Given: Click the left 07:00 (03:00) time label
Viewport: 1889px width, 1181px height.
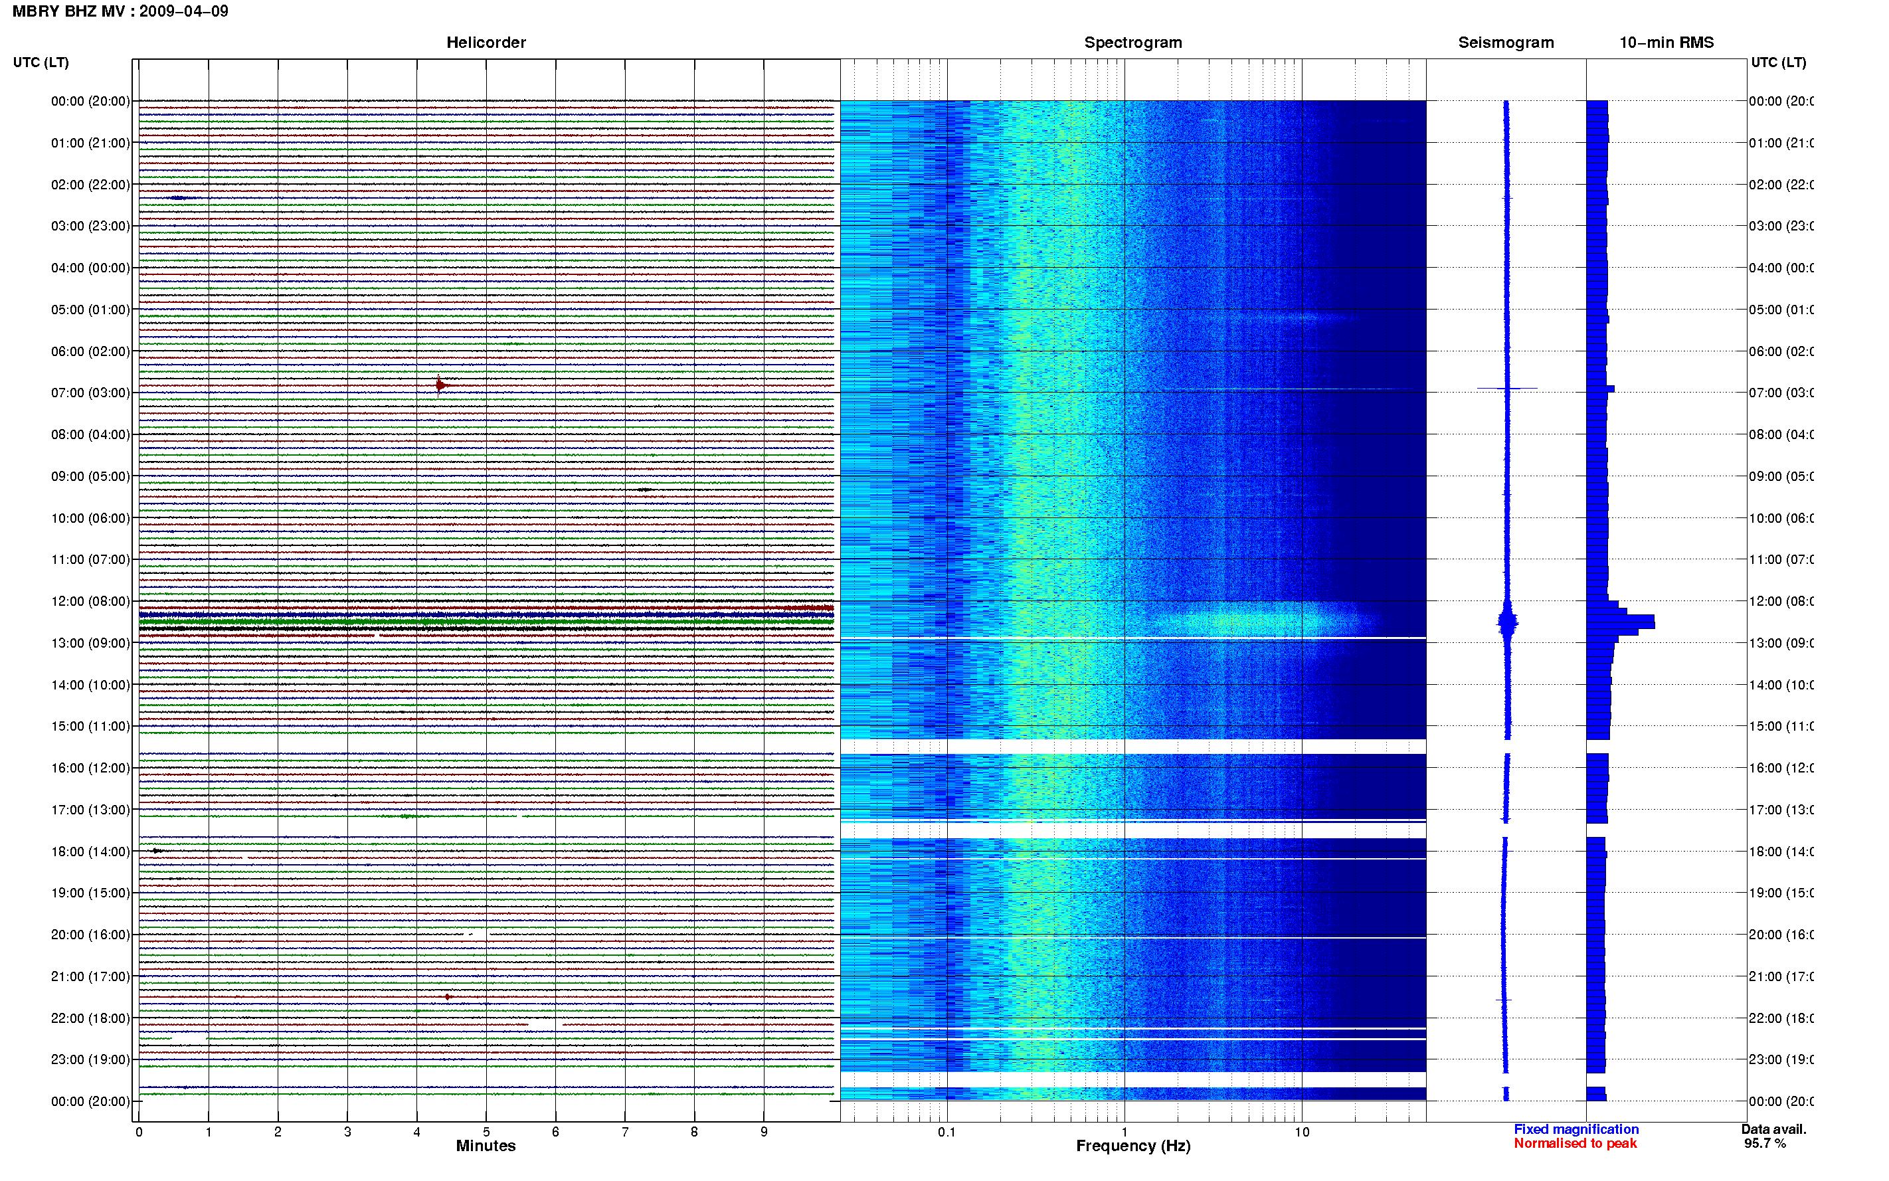Looking at the screenshot, I should pos(90,393).
